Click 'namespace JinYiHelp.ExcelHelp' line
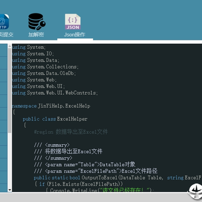Image resolution: width=202 pixels, height=202 pixels. point(51,106)
